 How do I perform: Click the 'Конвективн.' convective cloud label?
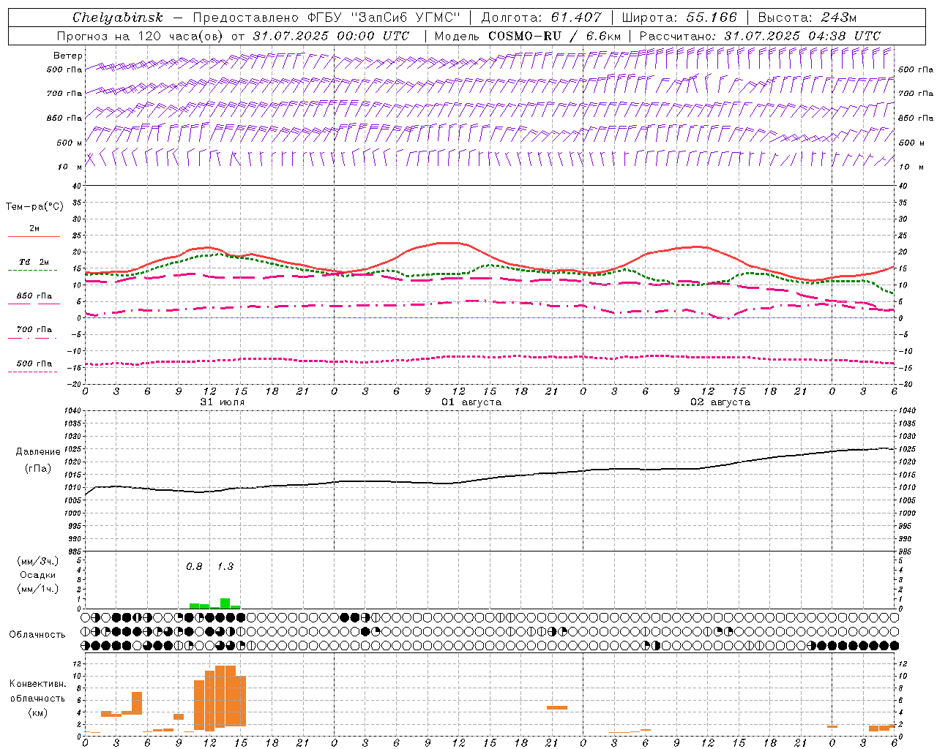(37, 684)
